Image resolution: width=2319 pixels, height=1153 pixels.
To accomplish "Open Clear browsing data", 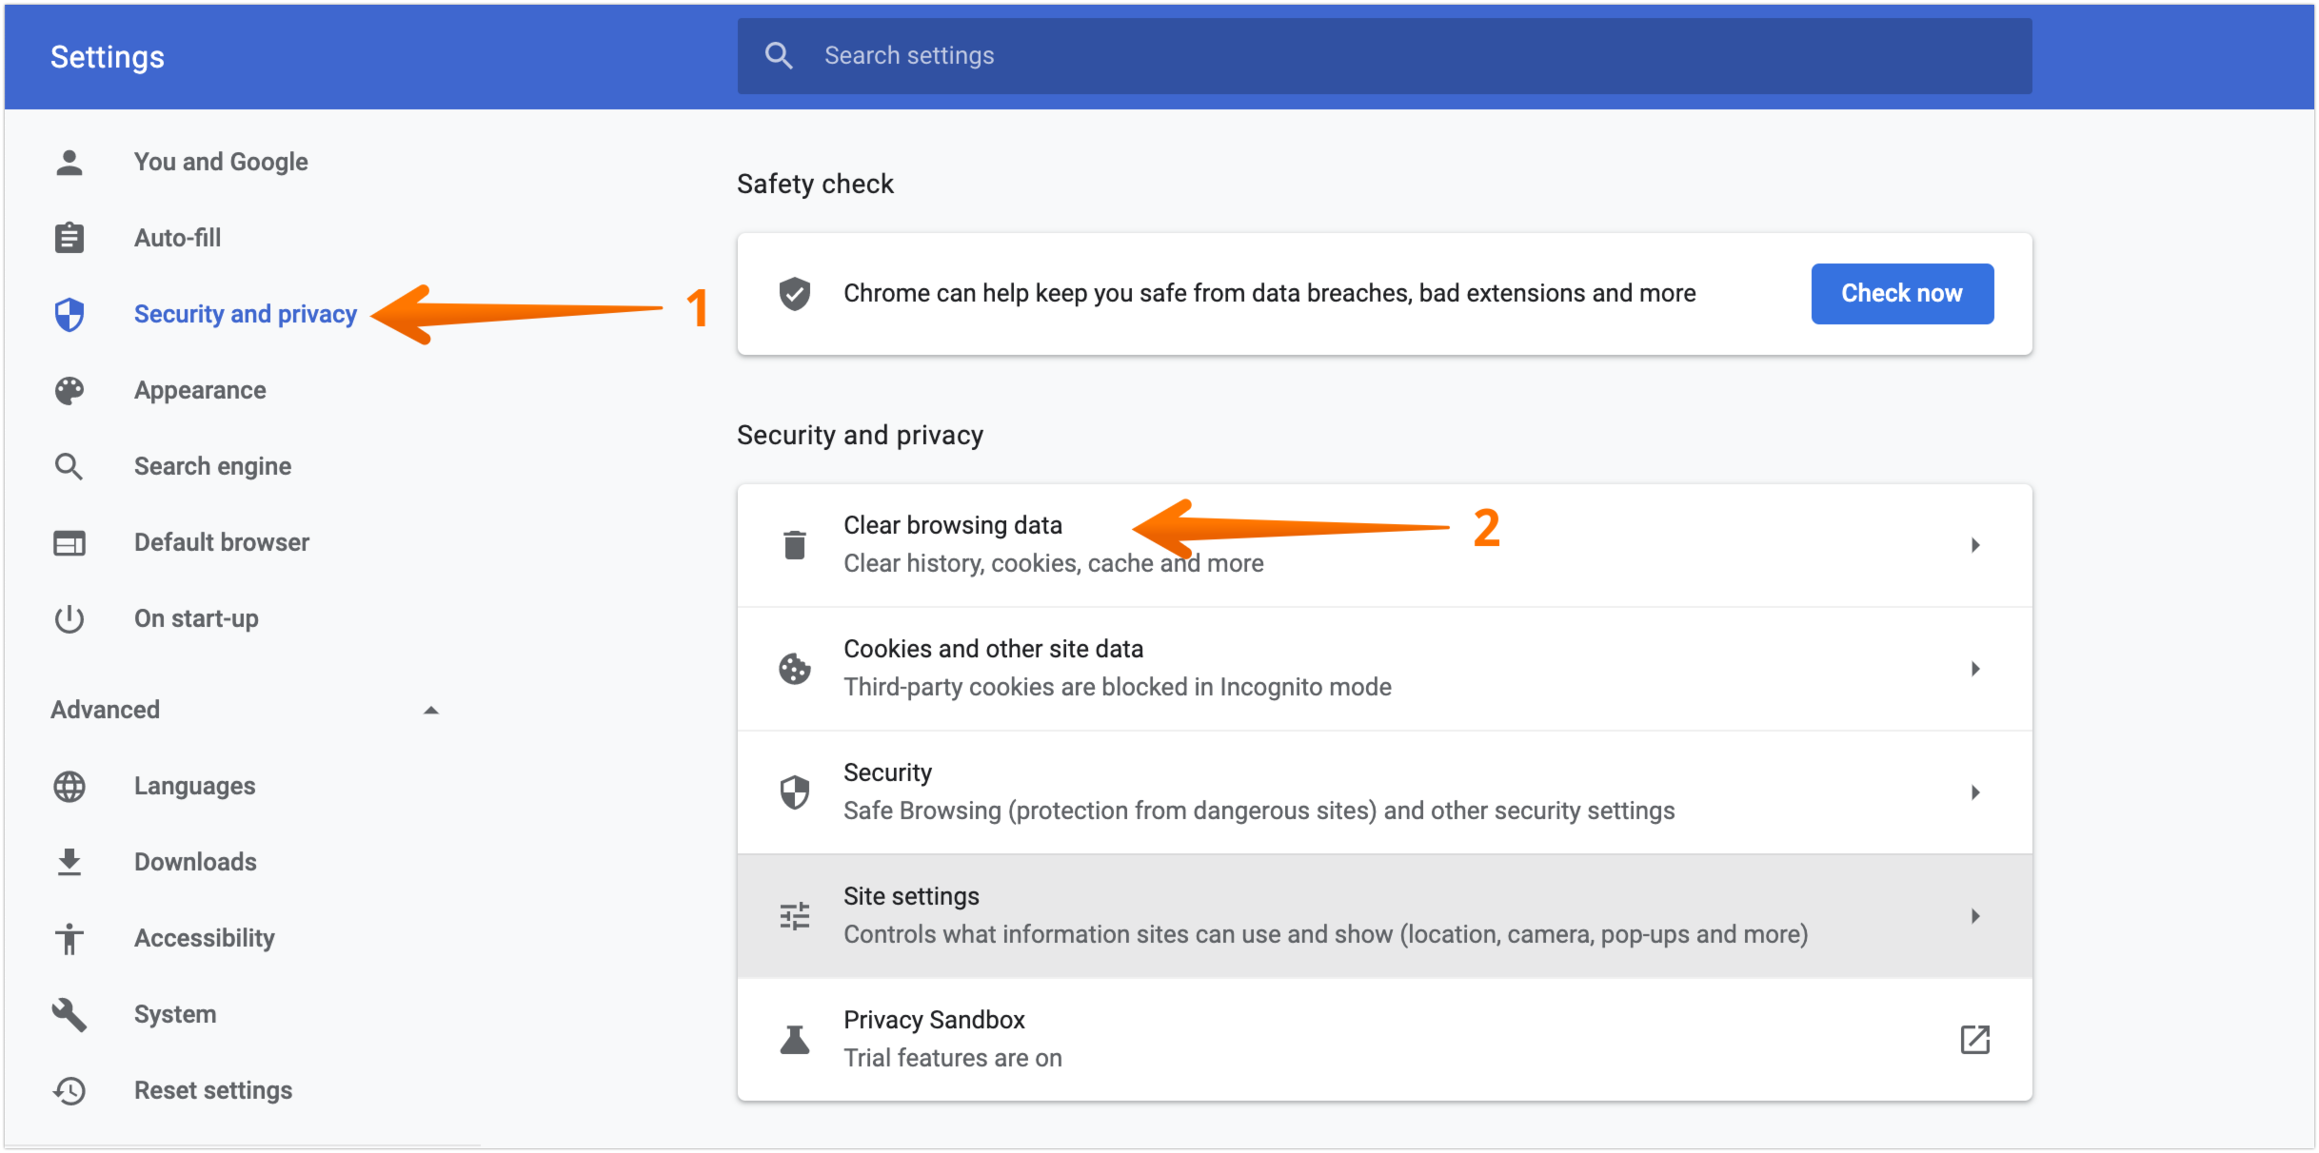I will (952, 524).
